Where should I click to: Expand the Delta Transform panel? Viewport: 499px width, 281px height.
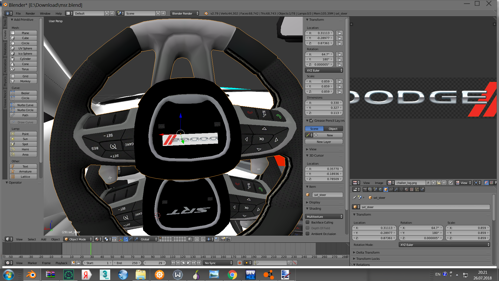pyautogui.click(x=368, y=252)
